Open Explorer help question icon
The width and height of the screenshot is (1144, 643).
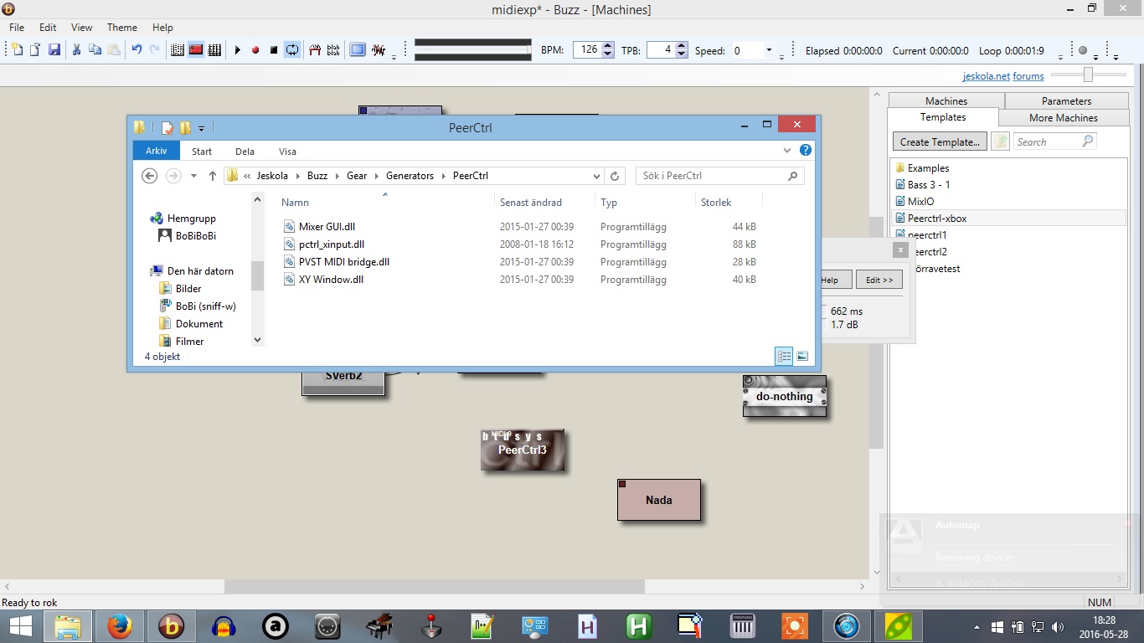click(x=806, y=151)
